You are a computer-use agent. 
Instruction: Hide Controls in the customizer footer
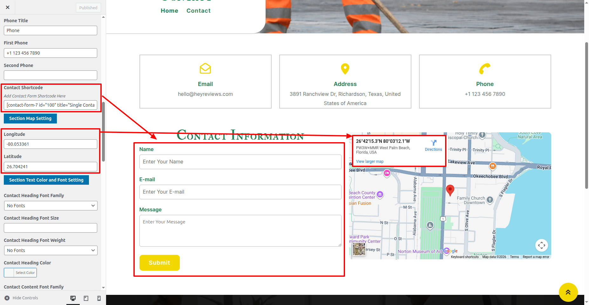[x=21, y=298]
